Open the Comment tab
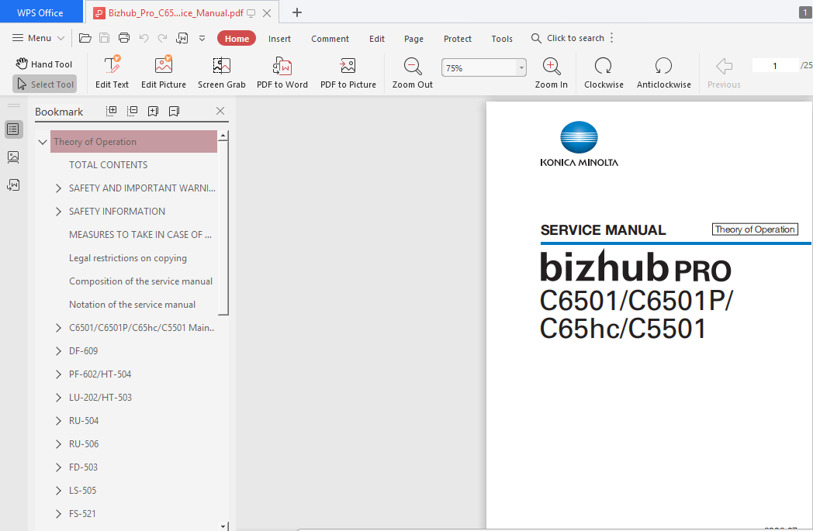 tap(330, 39)
